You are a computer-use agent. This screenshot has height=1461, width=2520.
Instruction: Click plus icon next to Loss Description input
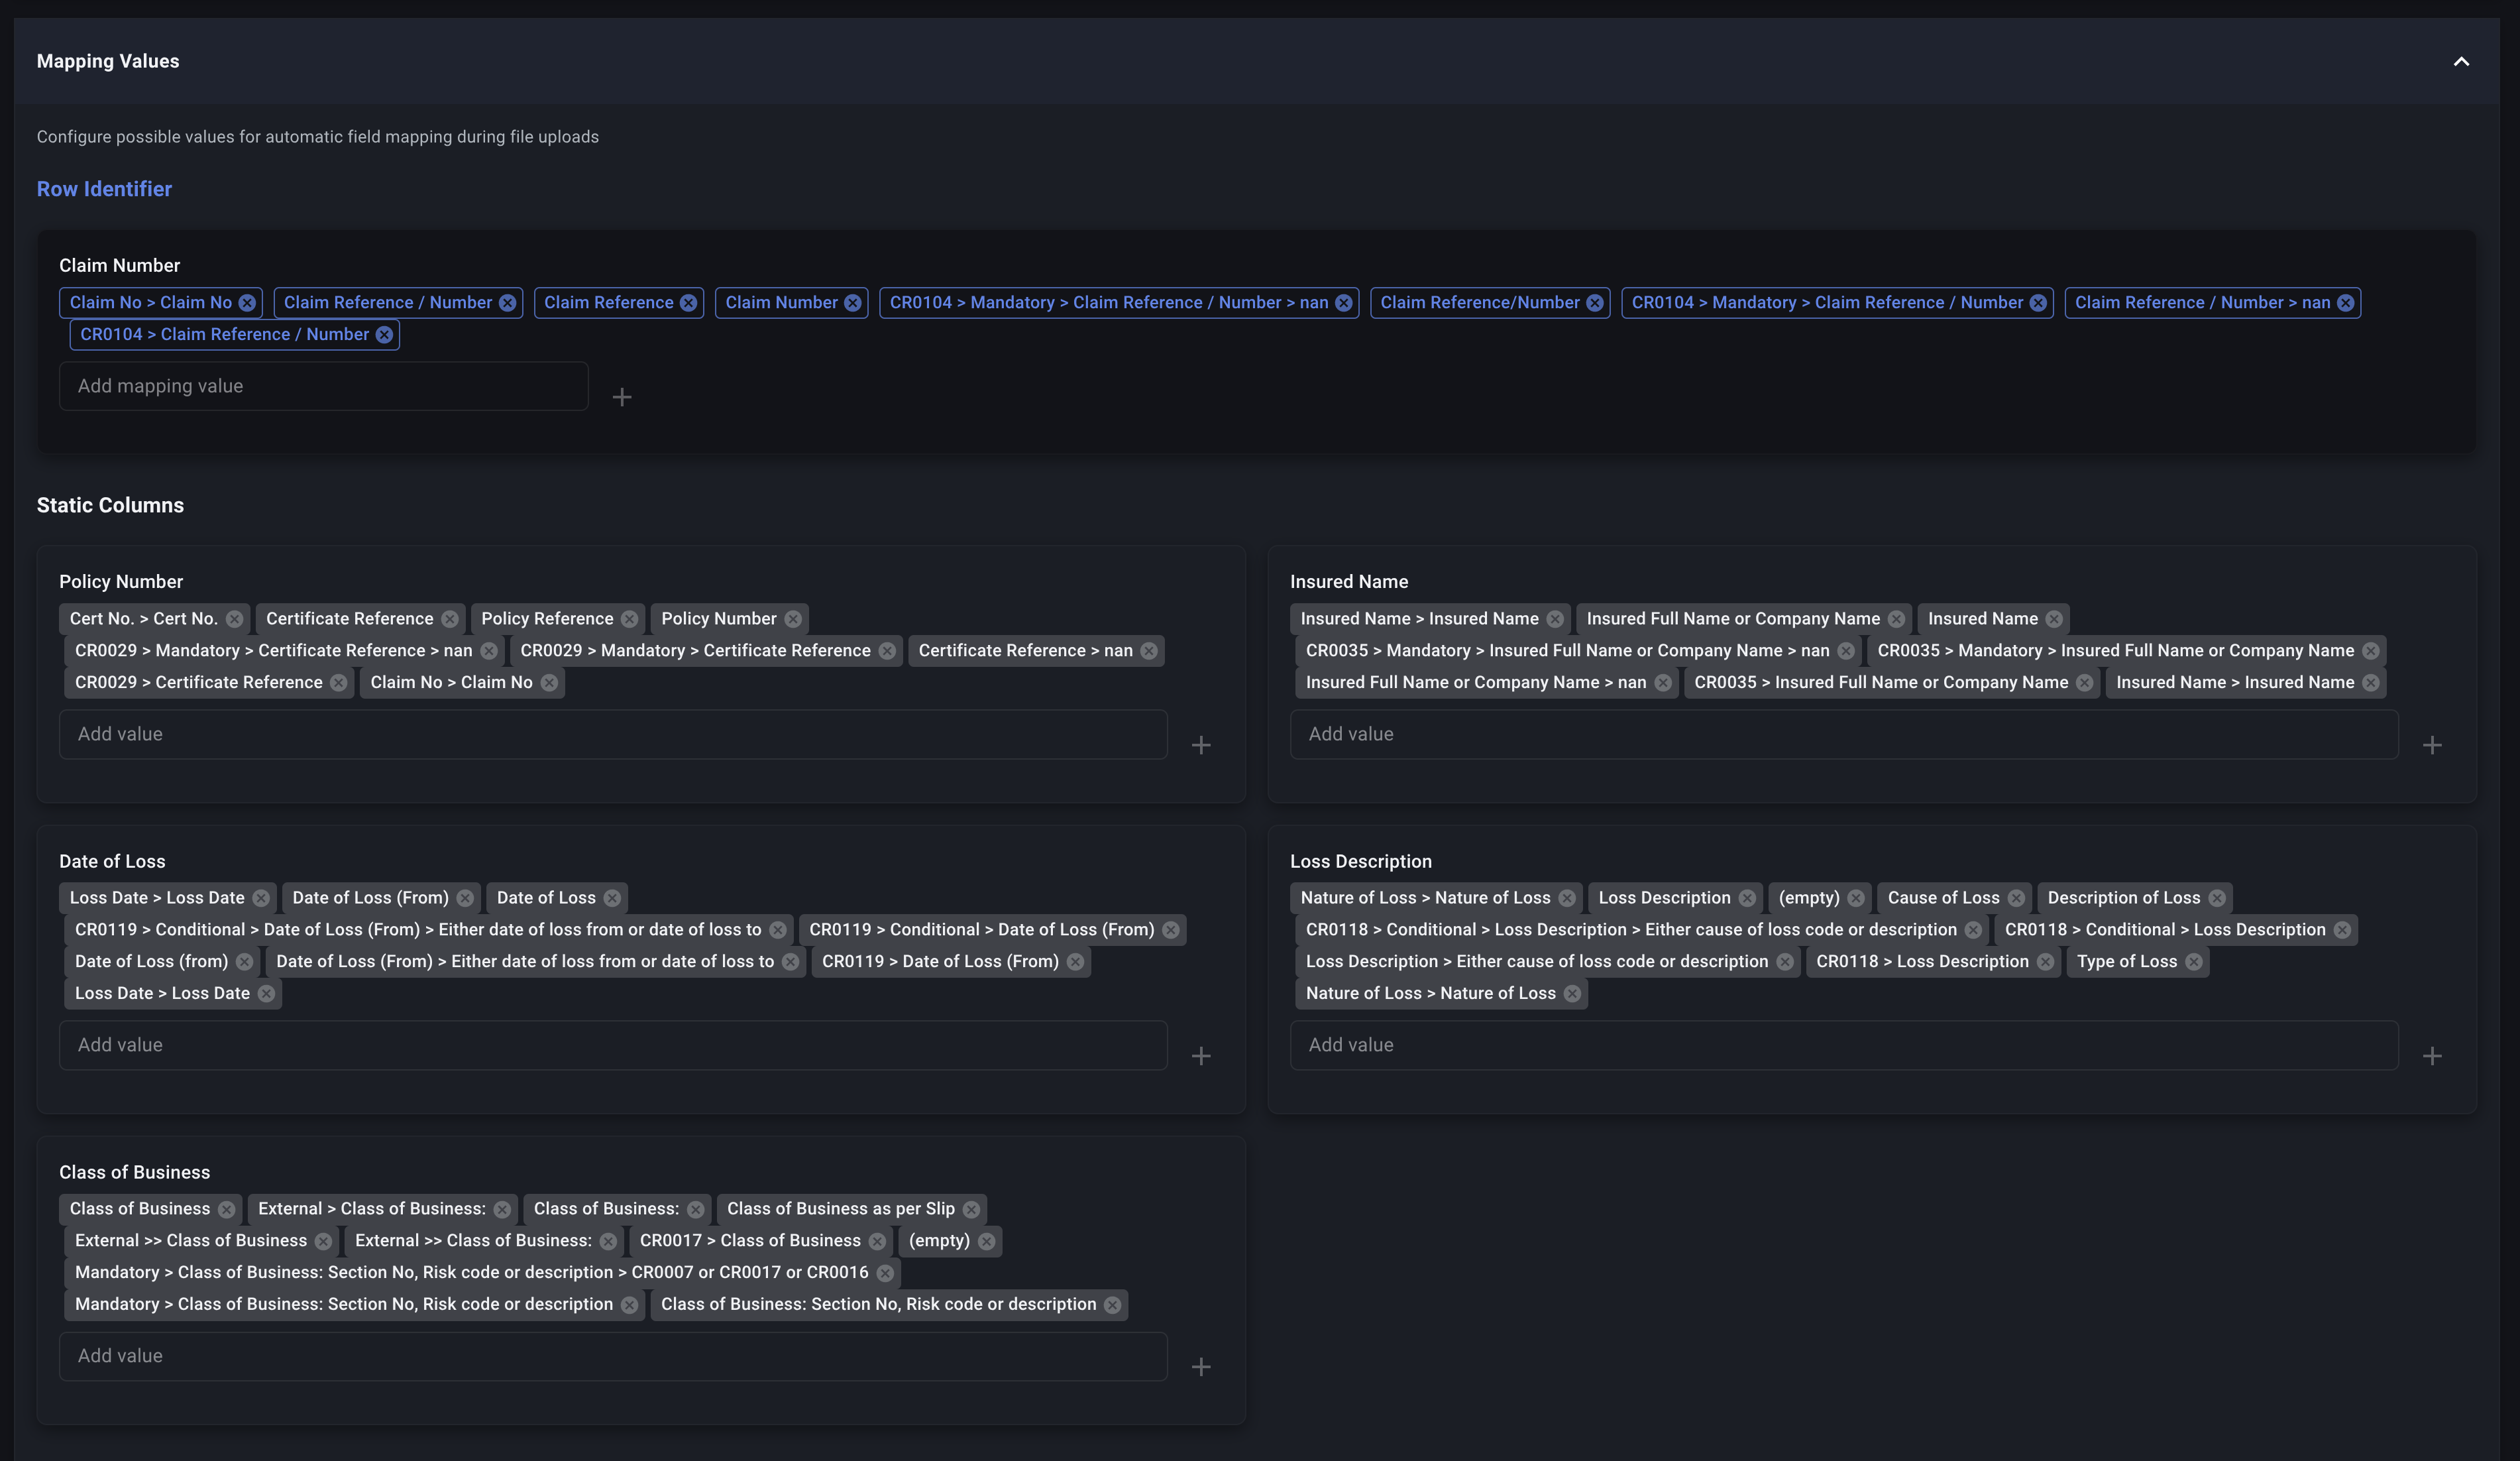click(x=2432, y=1057)
